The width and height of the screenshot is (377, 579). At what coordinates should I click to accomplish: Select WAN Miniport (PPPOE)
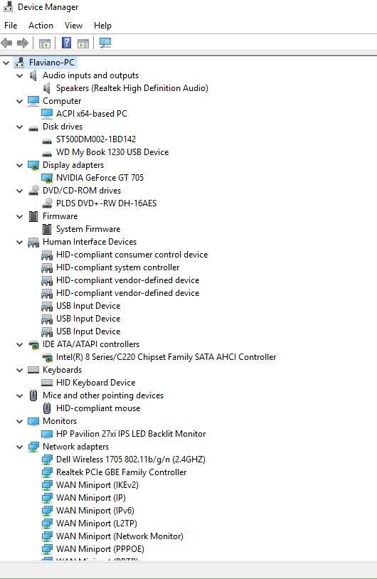click(100, 549)
